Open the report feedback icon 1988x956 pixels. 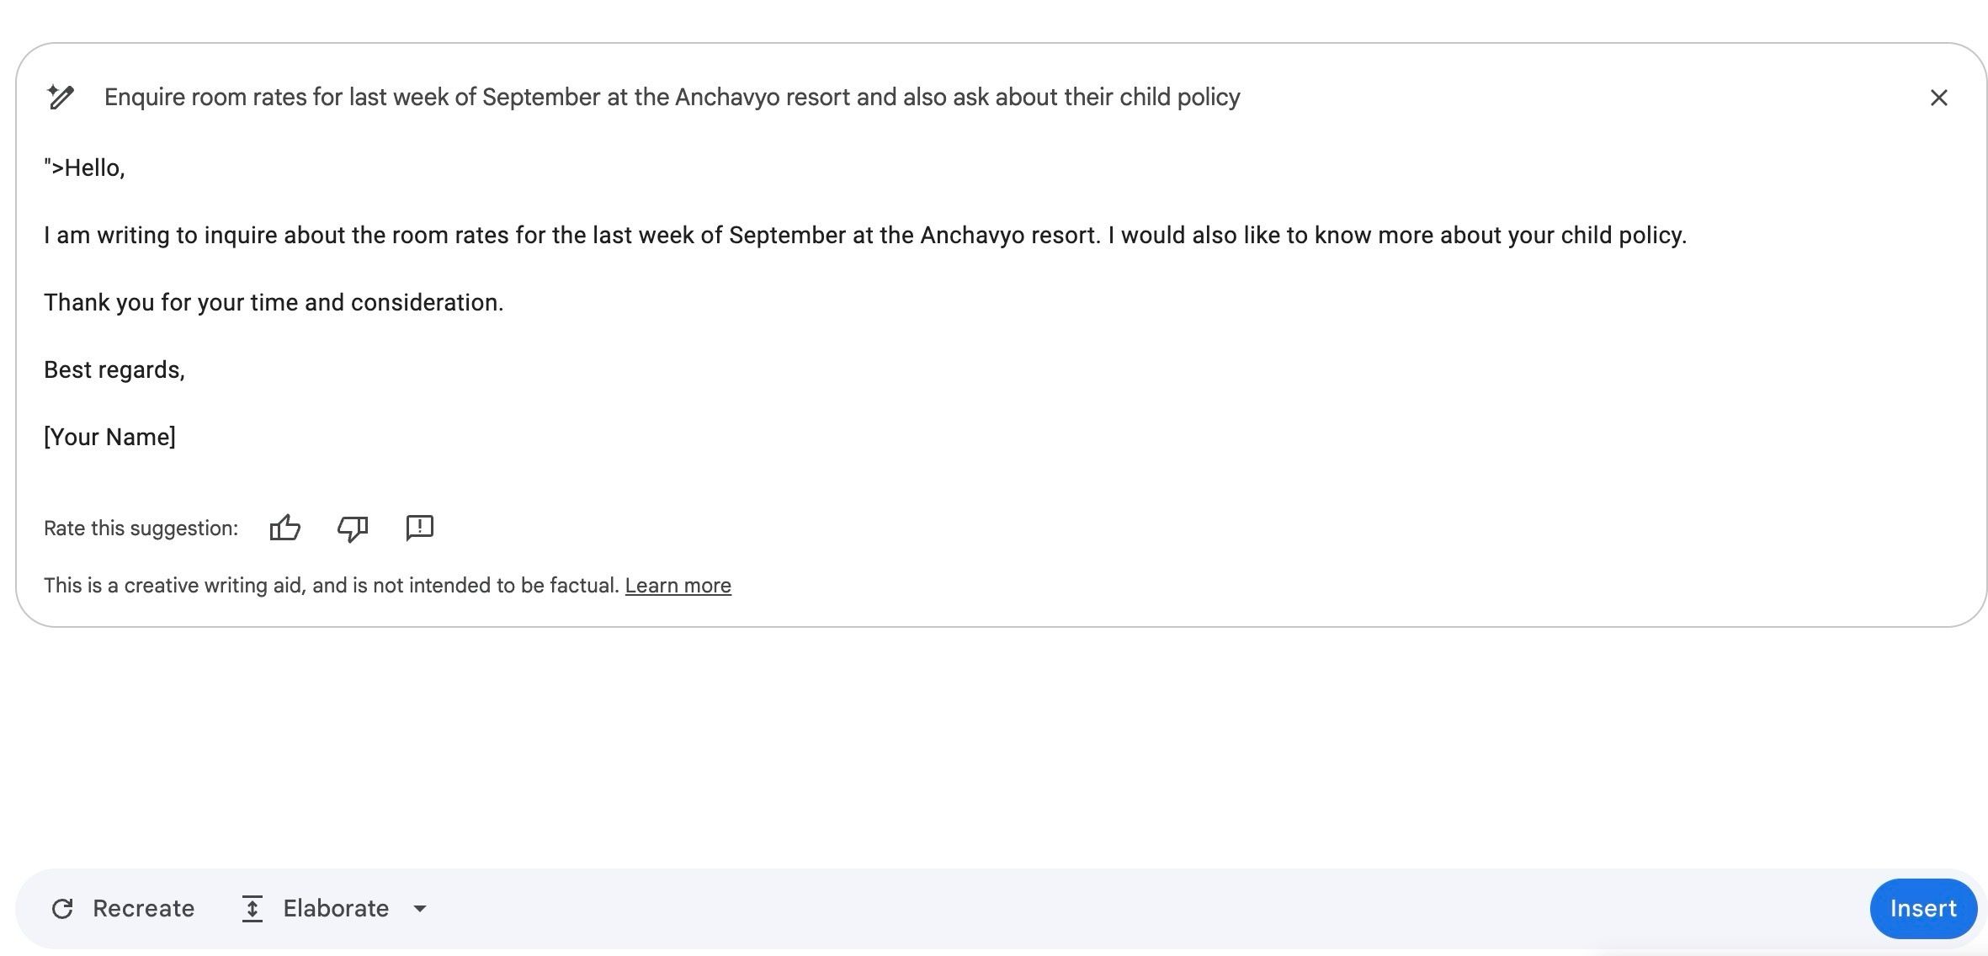419,528
